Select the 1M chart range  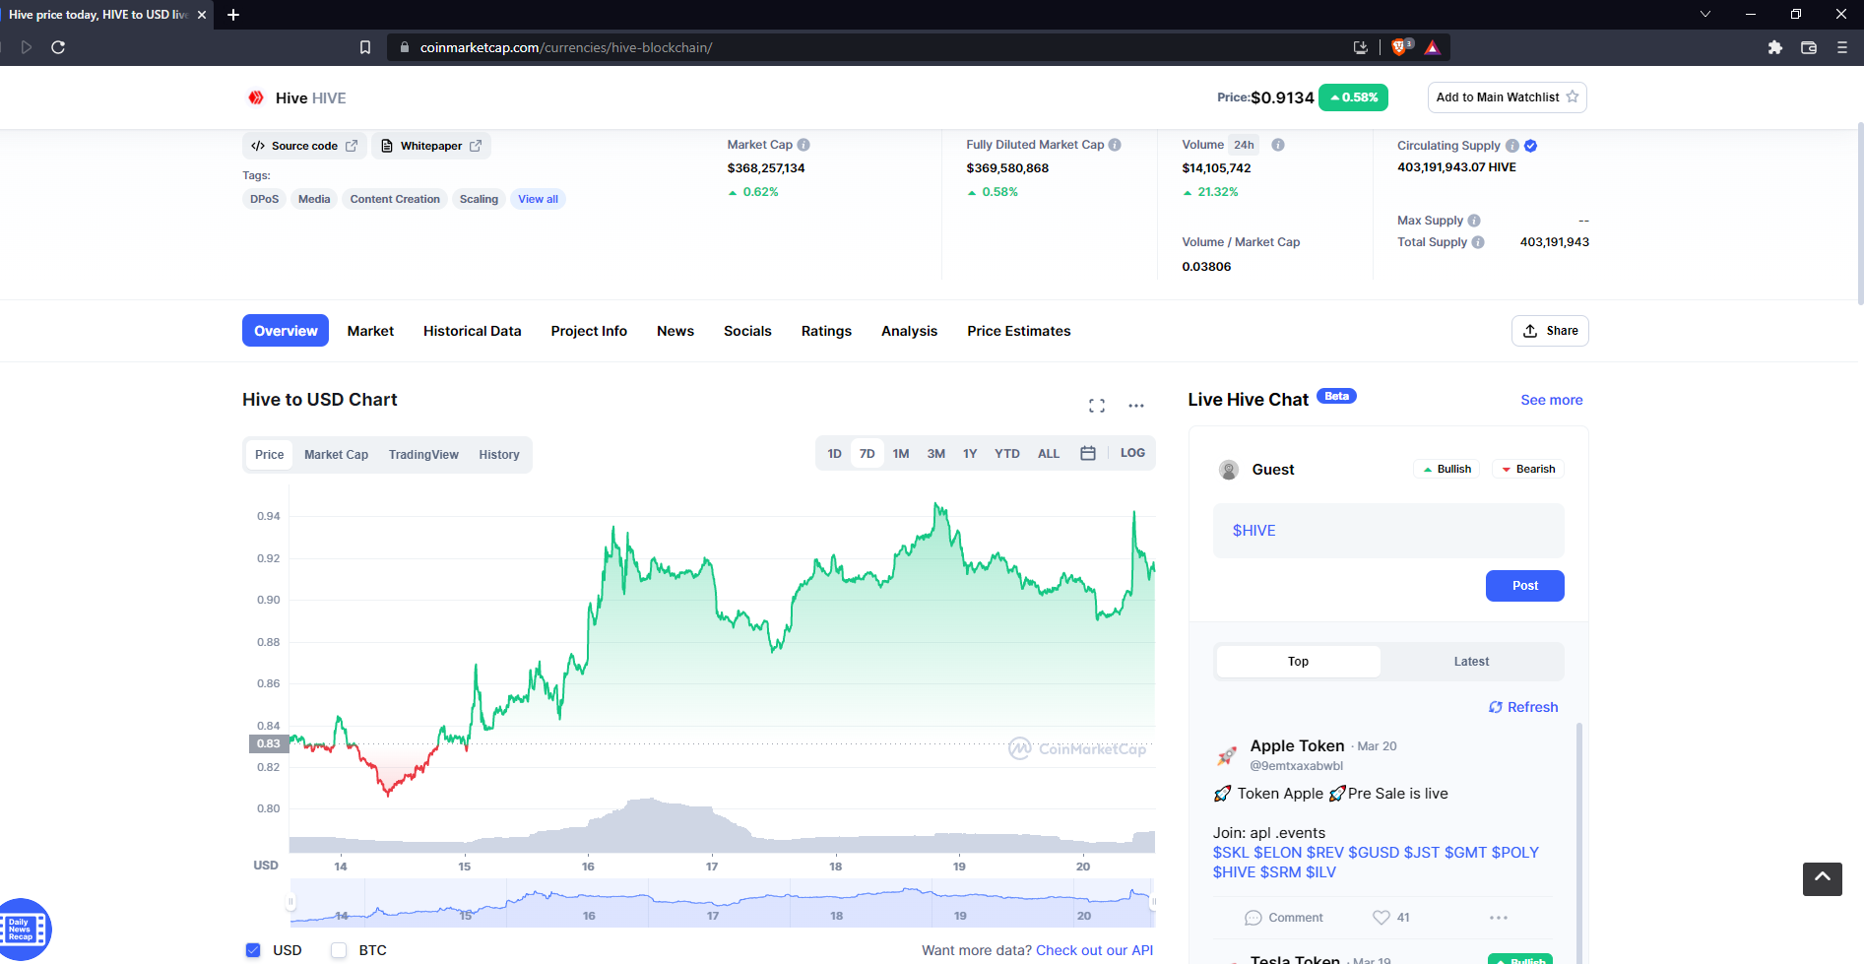pyautogui.click(x=901, y=454)
